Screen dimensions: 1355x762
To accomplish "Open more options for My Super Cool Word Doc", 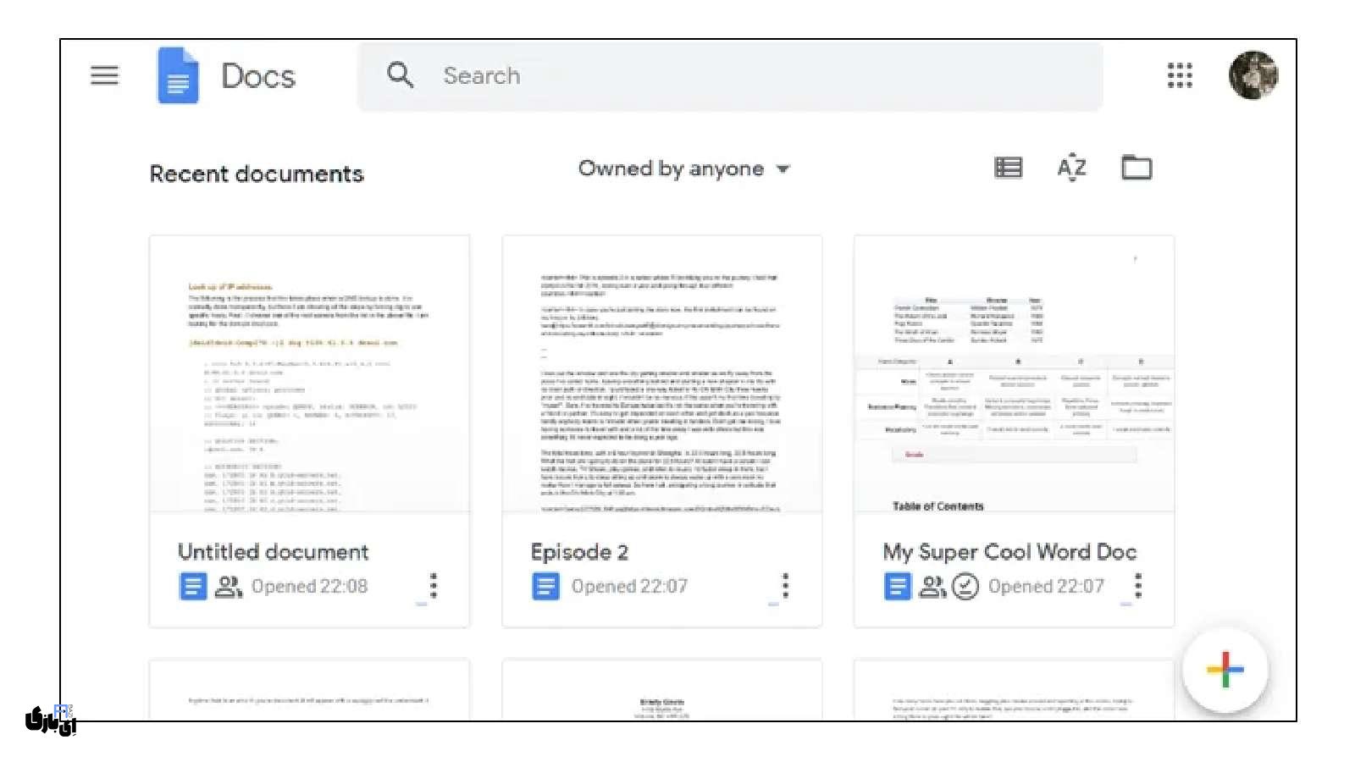I will 1138,586.
